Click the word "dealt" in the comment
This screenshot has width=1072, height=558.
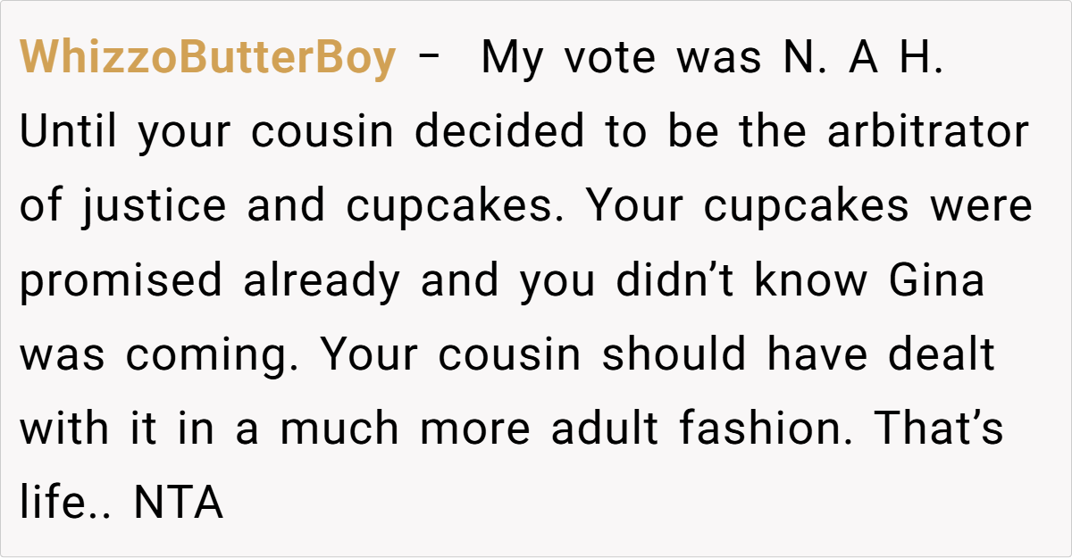941,355
